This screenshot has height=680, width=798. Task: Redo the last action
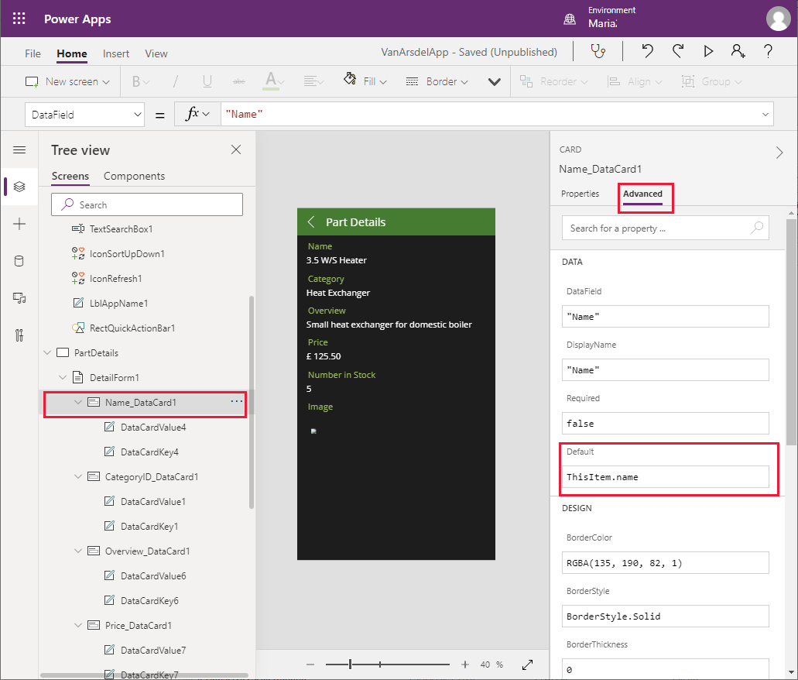pyautogui.click(x=677, y=51)
